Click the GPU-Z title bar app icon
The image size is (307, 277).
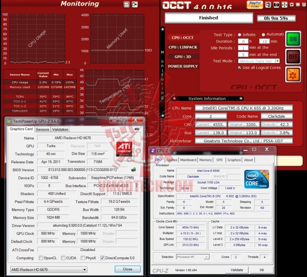click(x=9, y=121)
